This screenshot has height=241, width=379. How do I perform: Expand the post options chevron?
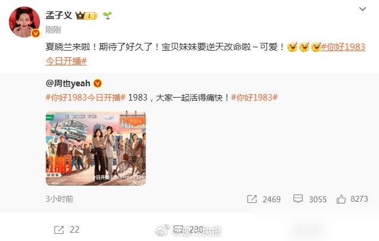click(x=362, y=9)
